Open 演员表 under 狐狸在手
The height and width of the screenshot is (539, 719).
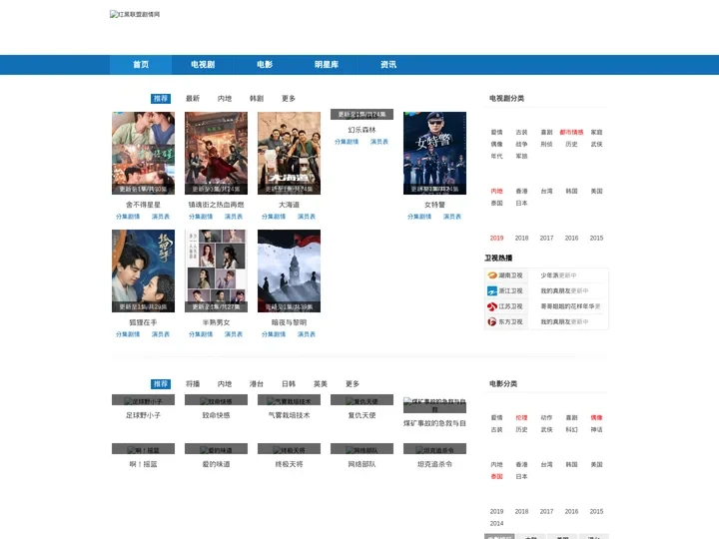pyautogui.click(x=161, y=334)
